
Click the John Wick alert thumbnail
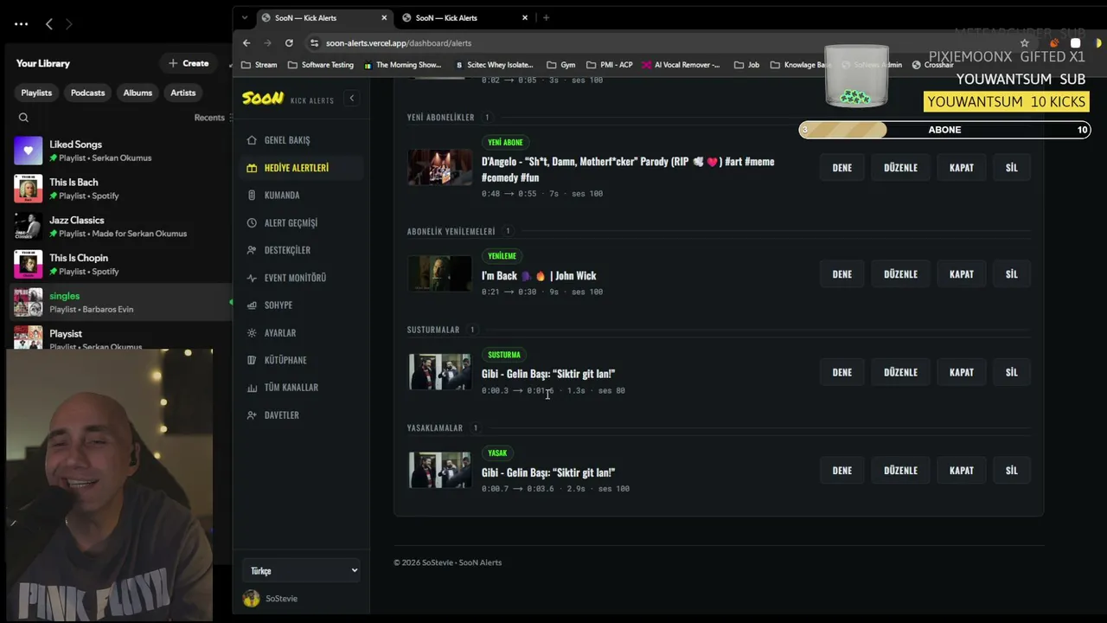click(x=440, y=274)
